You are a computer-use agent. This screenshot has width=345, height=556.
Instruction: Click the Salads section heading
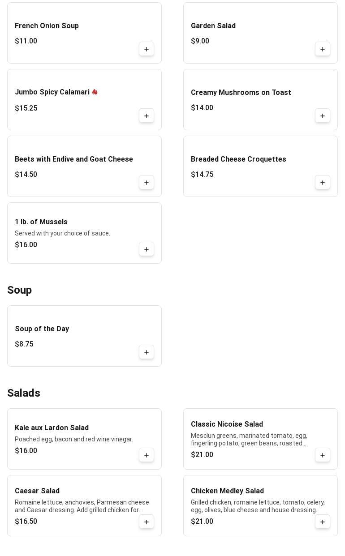[x=24, y=393]
